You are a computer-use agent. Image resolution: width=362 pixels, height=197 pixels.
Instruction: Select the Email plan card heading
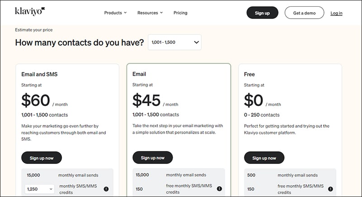139,74
